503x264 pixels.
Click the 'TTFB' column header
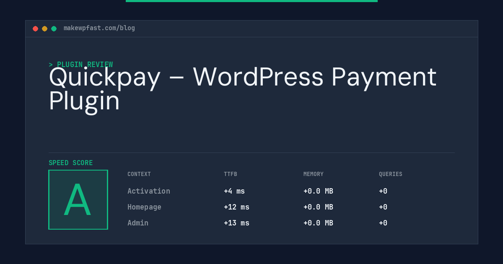click(231, 174)
